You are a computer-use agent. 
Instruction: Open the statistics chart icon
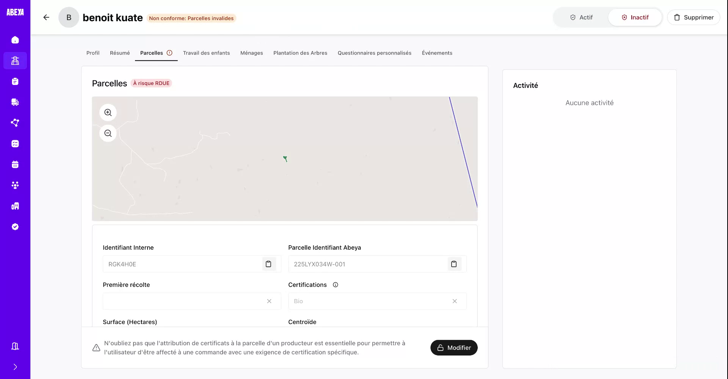[x=15, y=206]
